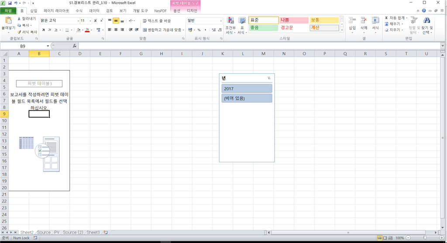
Task: Click the Format as Table (표 서식) icon
Action: point(242,25)
